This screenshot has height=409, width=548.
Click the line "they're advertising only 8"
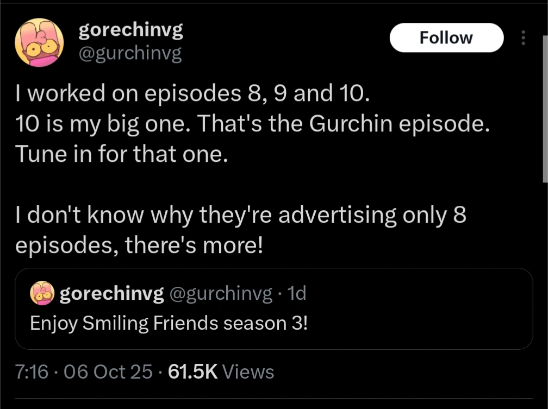coord(241,216)
